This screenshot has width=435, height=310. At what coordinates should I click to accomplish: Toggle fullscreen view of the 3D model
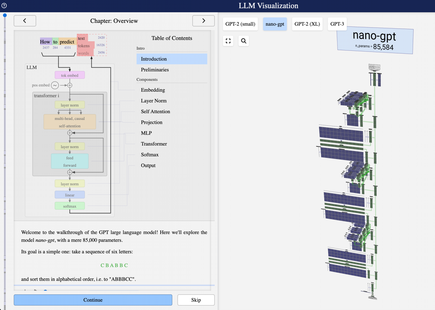228,41
